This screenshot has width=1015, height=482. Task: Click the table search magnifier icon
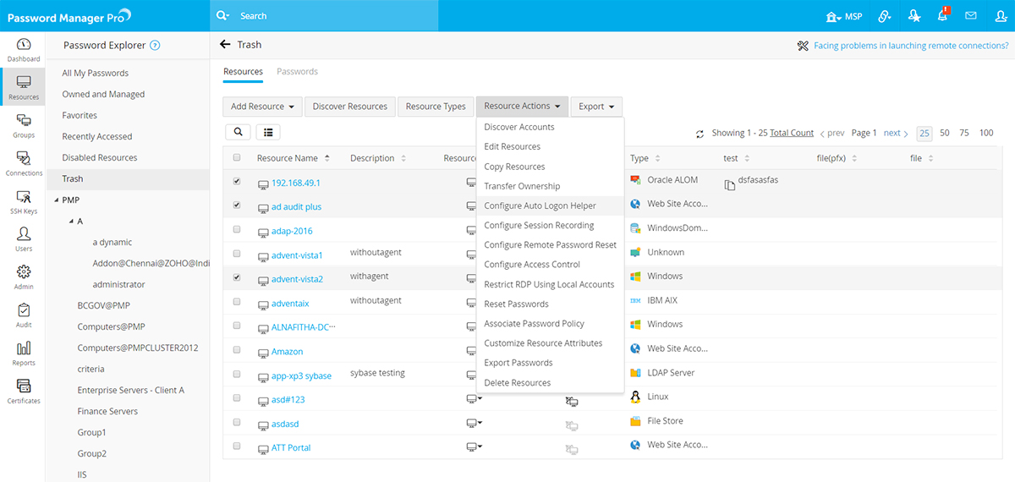coord(238,132)
